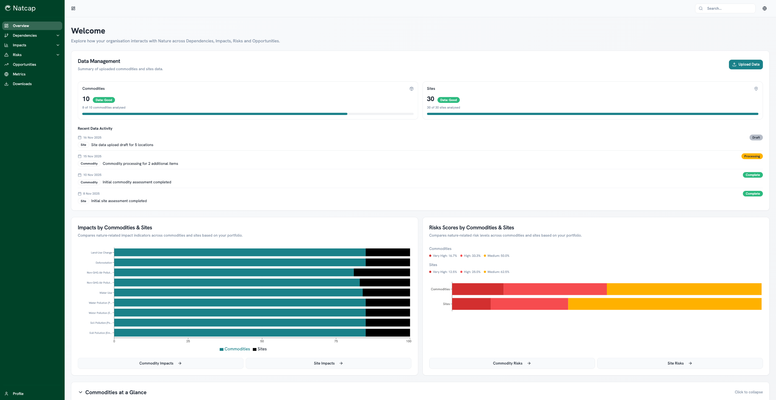The width and height of the screenshot is (776, 400).
Task: Open the Commodity Impacts link button
Action: (x=160, y=363)
